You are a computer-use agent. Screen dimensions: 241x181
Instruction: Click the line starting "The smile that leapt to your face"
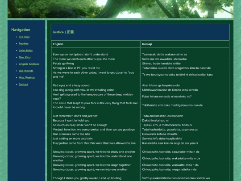pyautogui.click(x=96, y=105)
